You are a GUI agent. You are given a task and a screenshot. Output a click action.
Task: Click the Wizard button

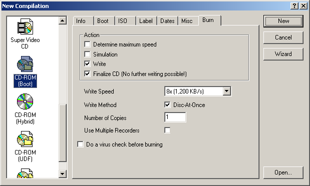point(283,54)
